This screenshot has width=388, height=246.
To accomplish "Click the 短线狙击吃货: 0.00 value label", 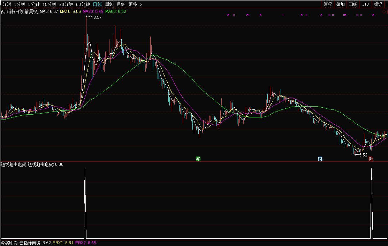I will coord(46,164).
